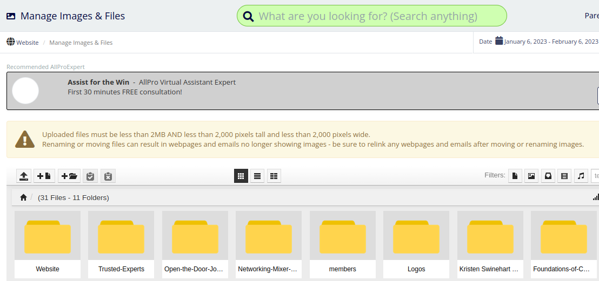Filter by archives icon
This screenshot has height=281, width=599.
click(x=548, y=176)
